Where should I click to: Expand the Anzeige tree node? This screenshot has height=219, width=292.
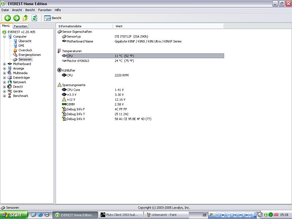[4, 68]
